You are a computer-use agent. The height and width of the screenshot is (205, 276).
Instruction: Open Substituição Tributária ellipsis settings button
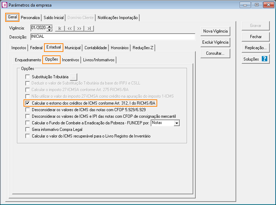point(73,77)
